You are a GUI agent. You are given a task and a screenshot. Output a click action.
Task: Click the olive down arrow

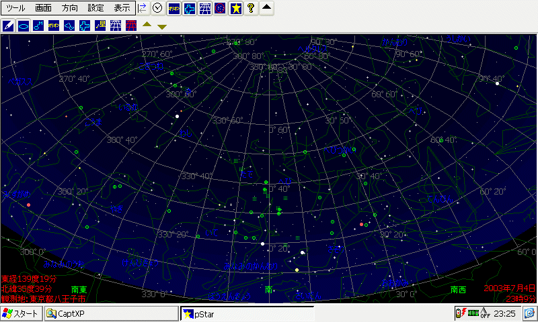(162, 27)
